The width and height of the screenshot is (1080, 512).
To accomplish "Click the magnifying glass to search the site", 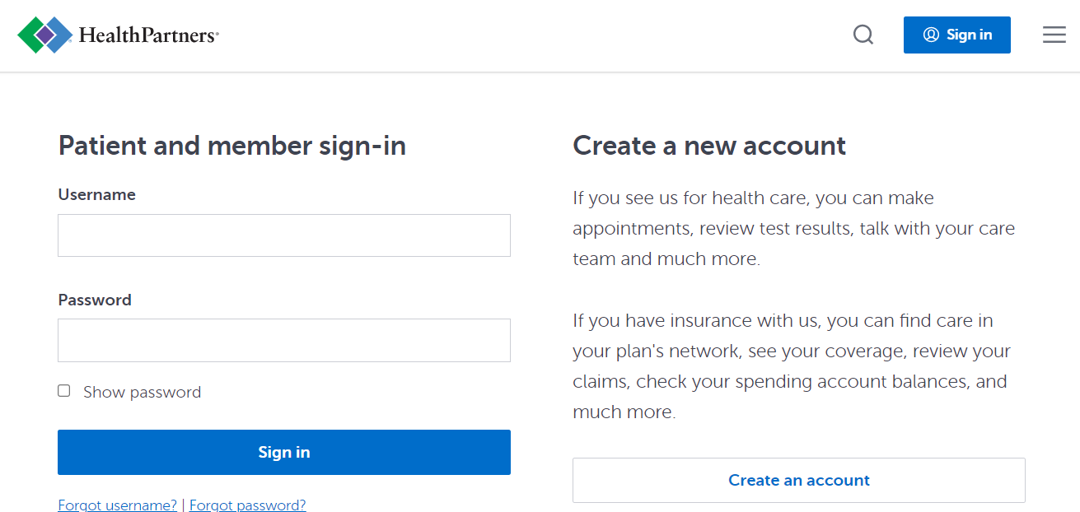I will (x=863, y=35).
